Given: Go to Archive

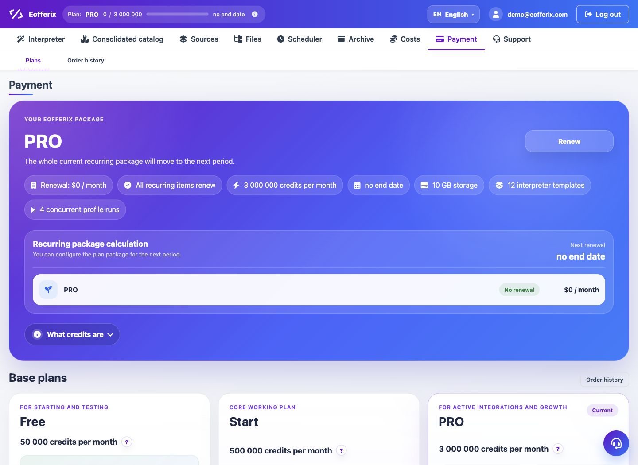Looking at the screenshot, I should point(356,39).
